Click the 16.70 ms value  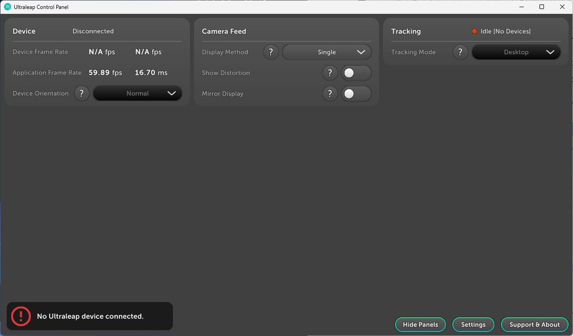151,73
